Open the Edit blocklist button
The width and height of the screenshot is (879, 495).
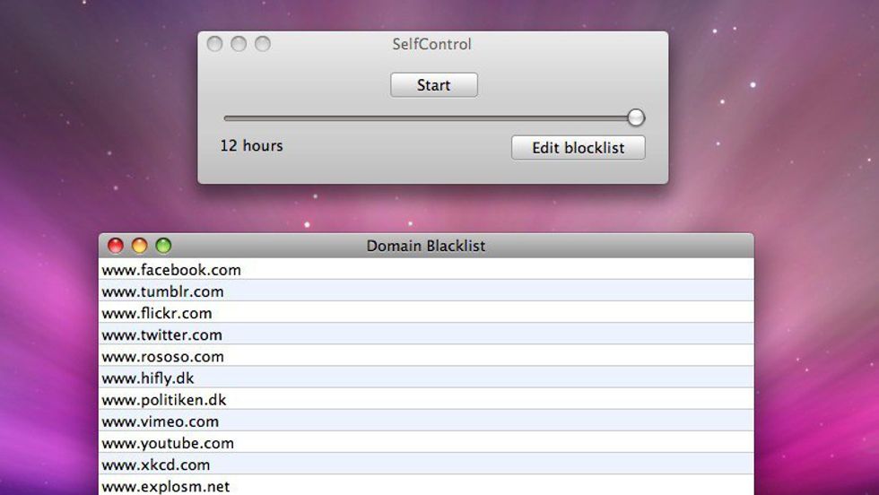[x=578, y=148]
